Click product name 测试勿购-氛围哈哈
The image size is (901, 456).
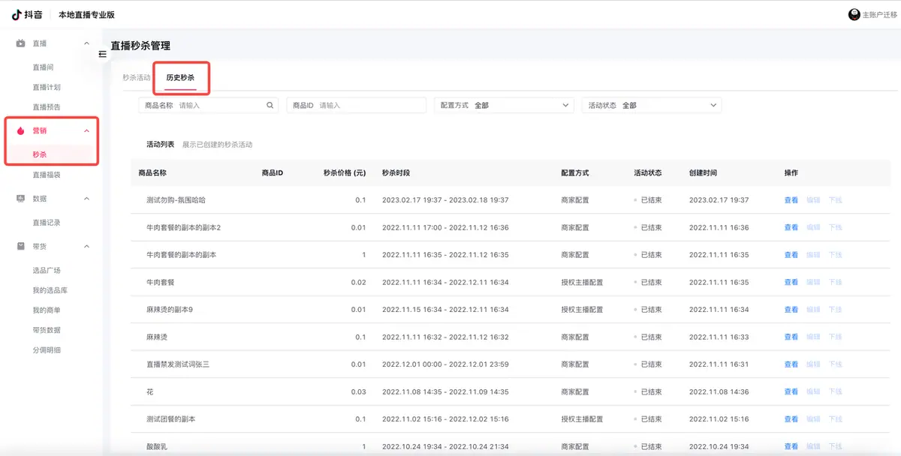pyautogui.click(x=176, y=200)
